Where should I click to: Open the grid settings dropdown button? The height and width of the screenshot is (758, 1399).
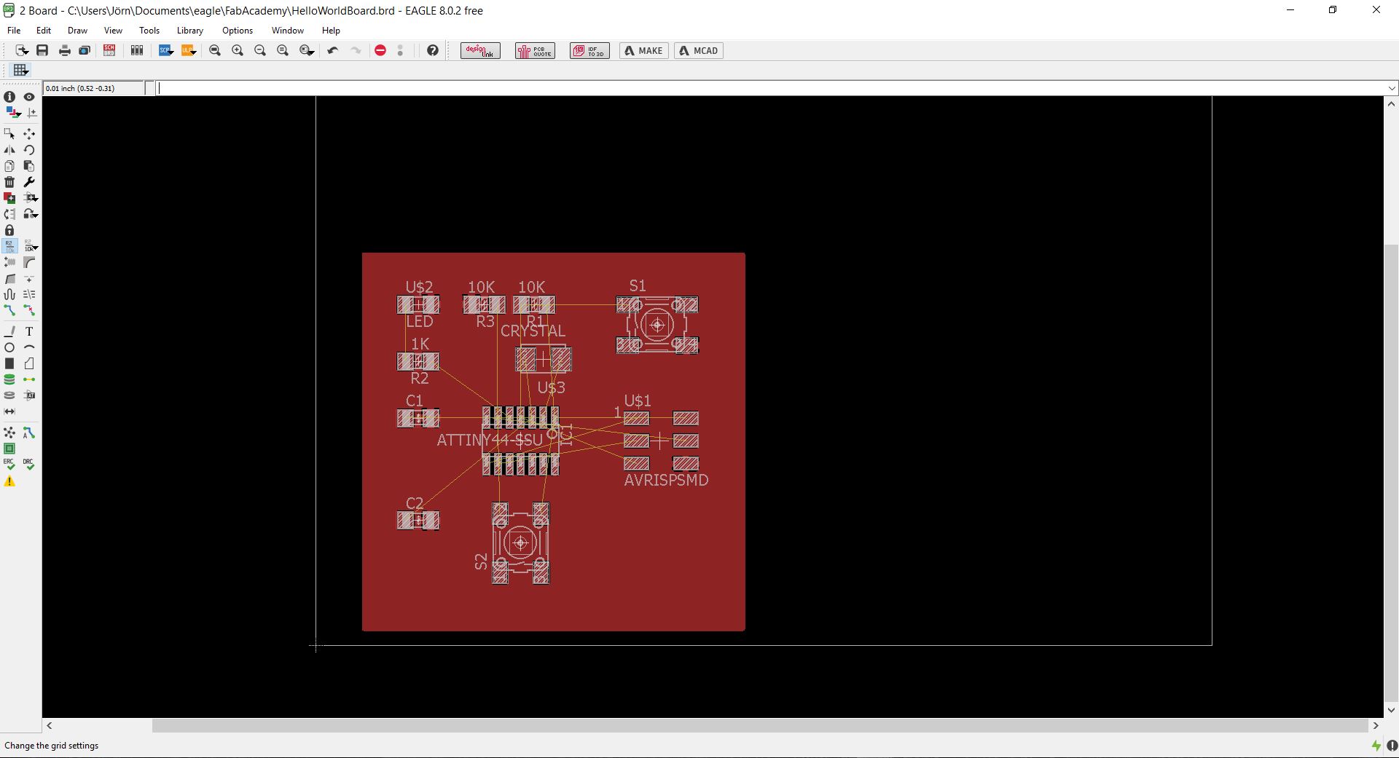pos(20,70)
